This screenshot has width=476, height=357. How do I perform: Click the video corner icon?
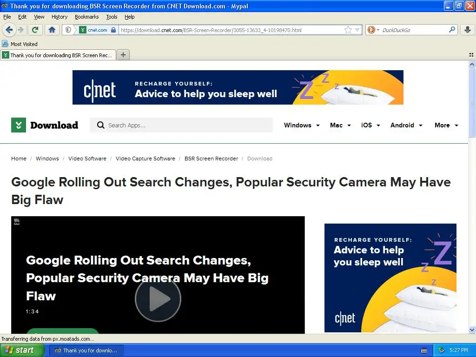[17, 222]
